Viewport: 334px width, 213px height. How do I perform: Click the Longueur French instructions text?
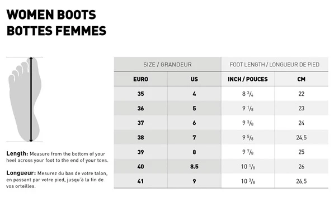click(x=57, y=180)
